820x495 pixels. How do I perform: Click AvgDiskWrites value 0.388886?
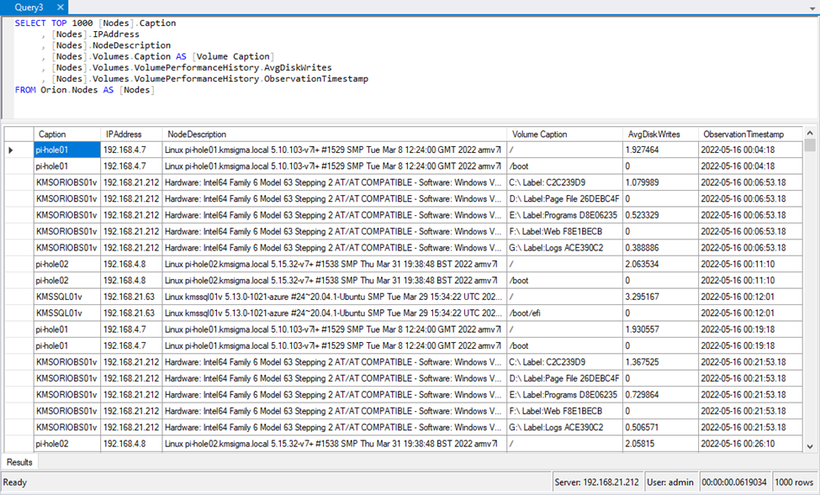(660, 248)
